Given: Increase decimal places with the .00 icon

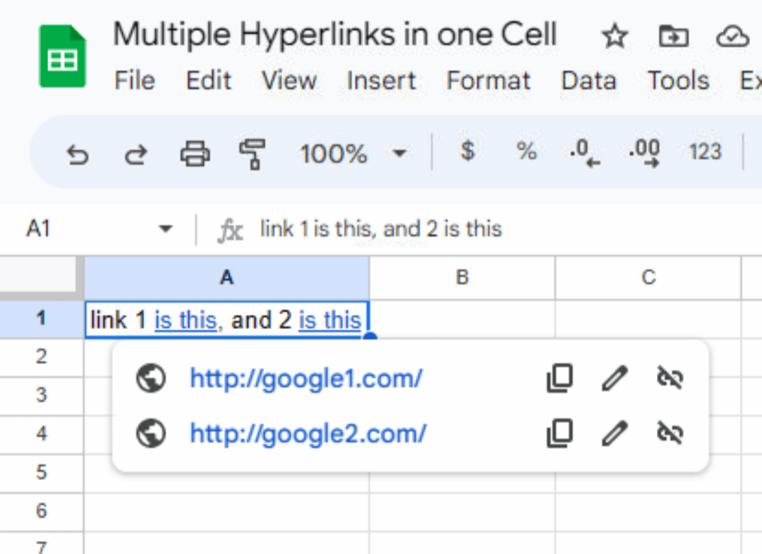Looking at the screenshot, I should pos(643,152).
